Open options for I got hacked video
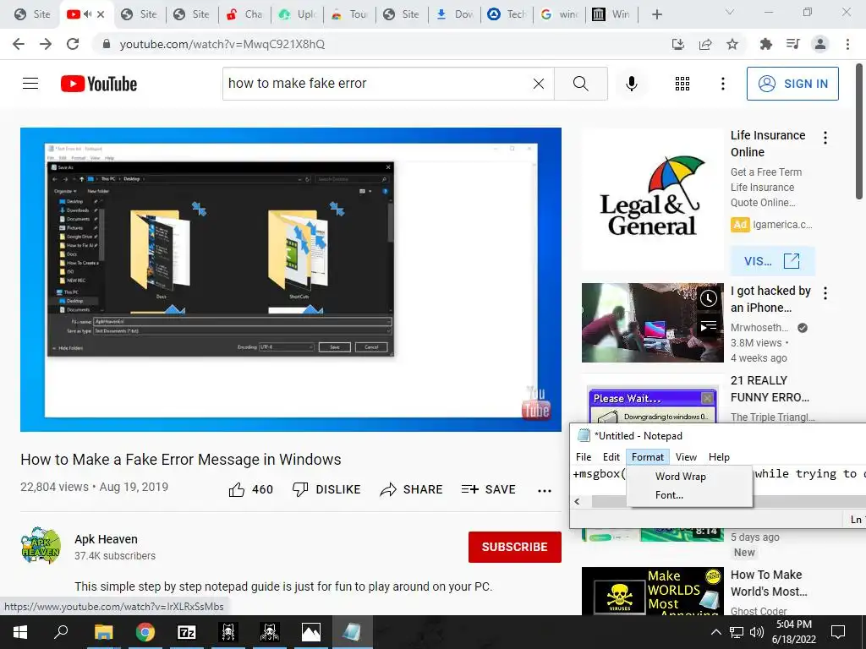The image size is (866, 649). pyautogui.click(x=825, y=293)
